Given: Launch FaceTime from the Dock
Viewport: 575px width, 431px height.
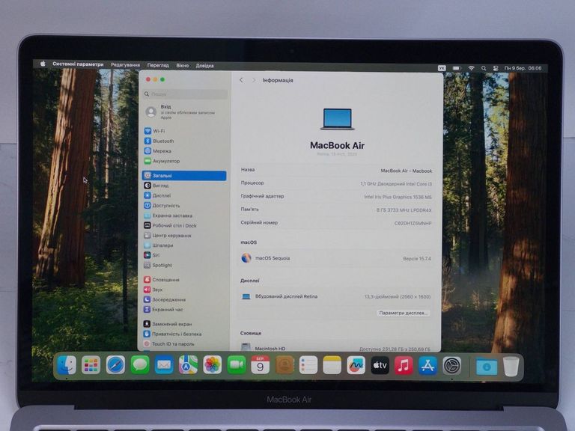Looking at the screenshot, I should point(237,365).
